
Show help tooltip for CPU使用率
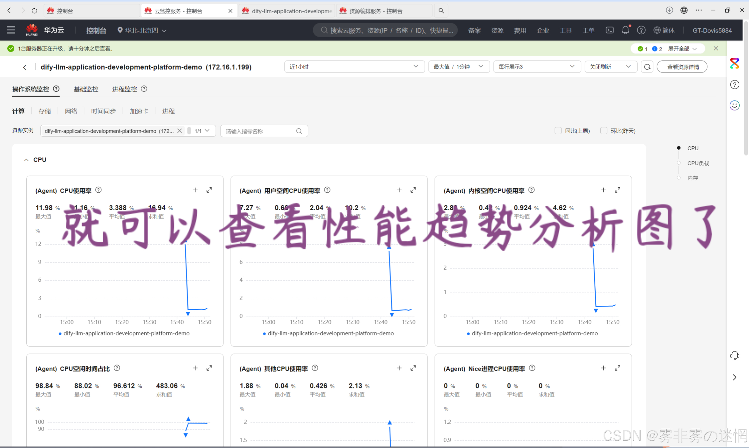98,190
